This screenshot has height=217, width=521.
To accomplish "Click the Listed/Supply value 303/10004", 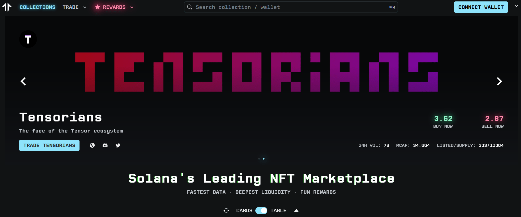I will click(x=491, y=145).
